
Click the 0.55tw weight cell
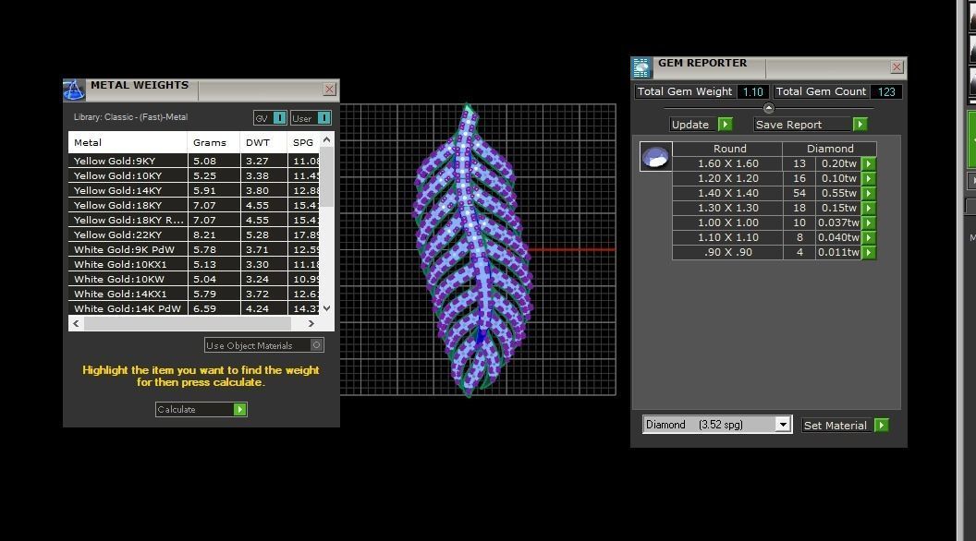(838, 193)
